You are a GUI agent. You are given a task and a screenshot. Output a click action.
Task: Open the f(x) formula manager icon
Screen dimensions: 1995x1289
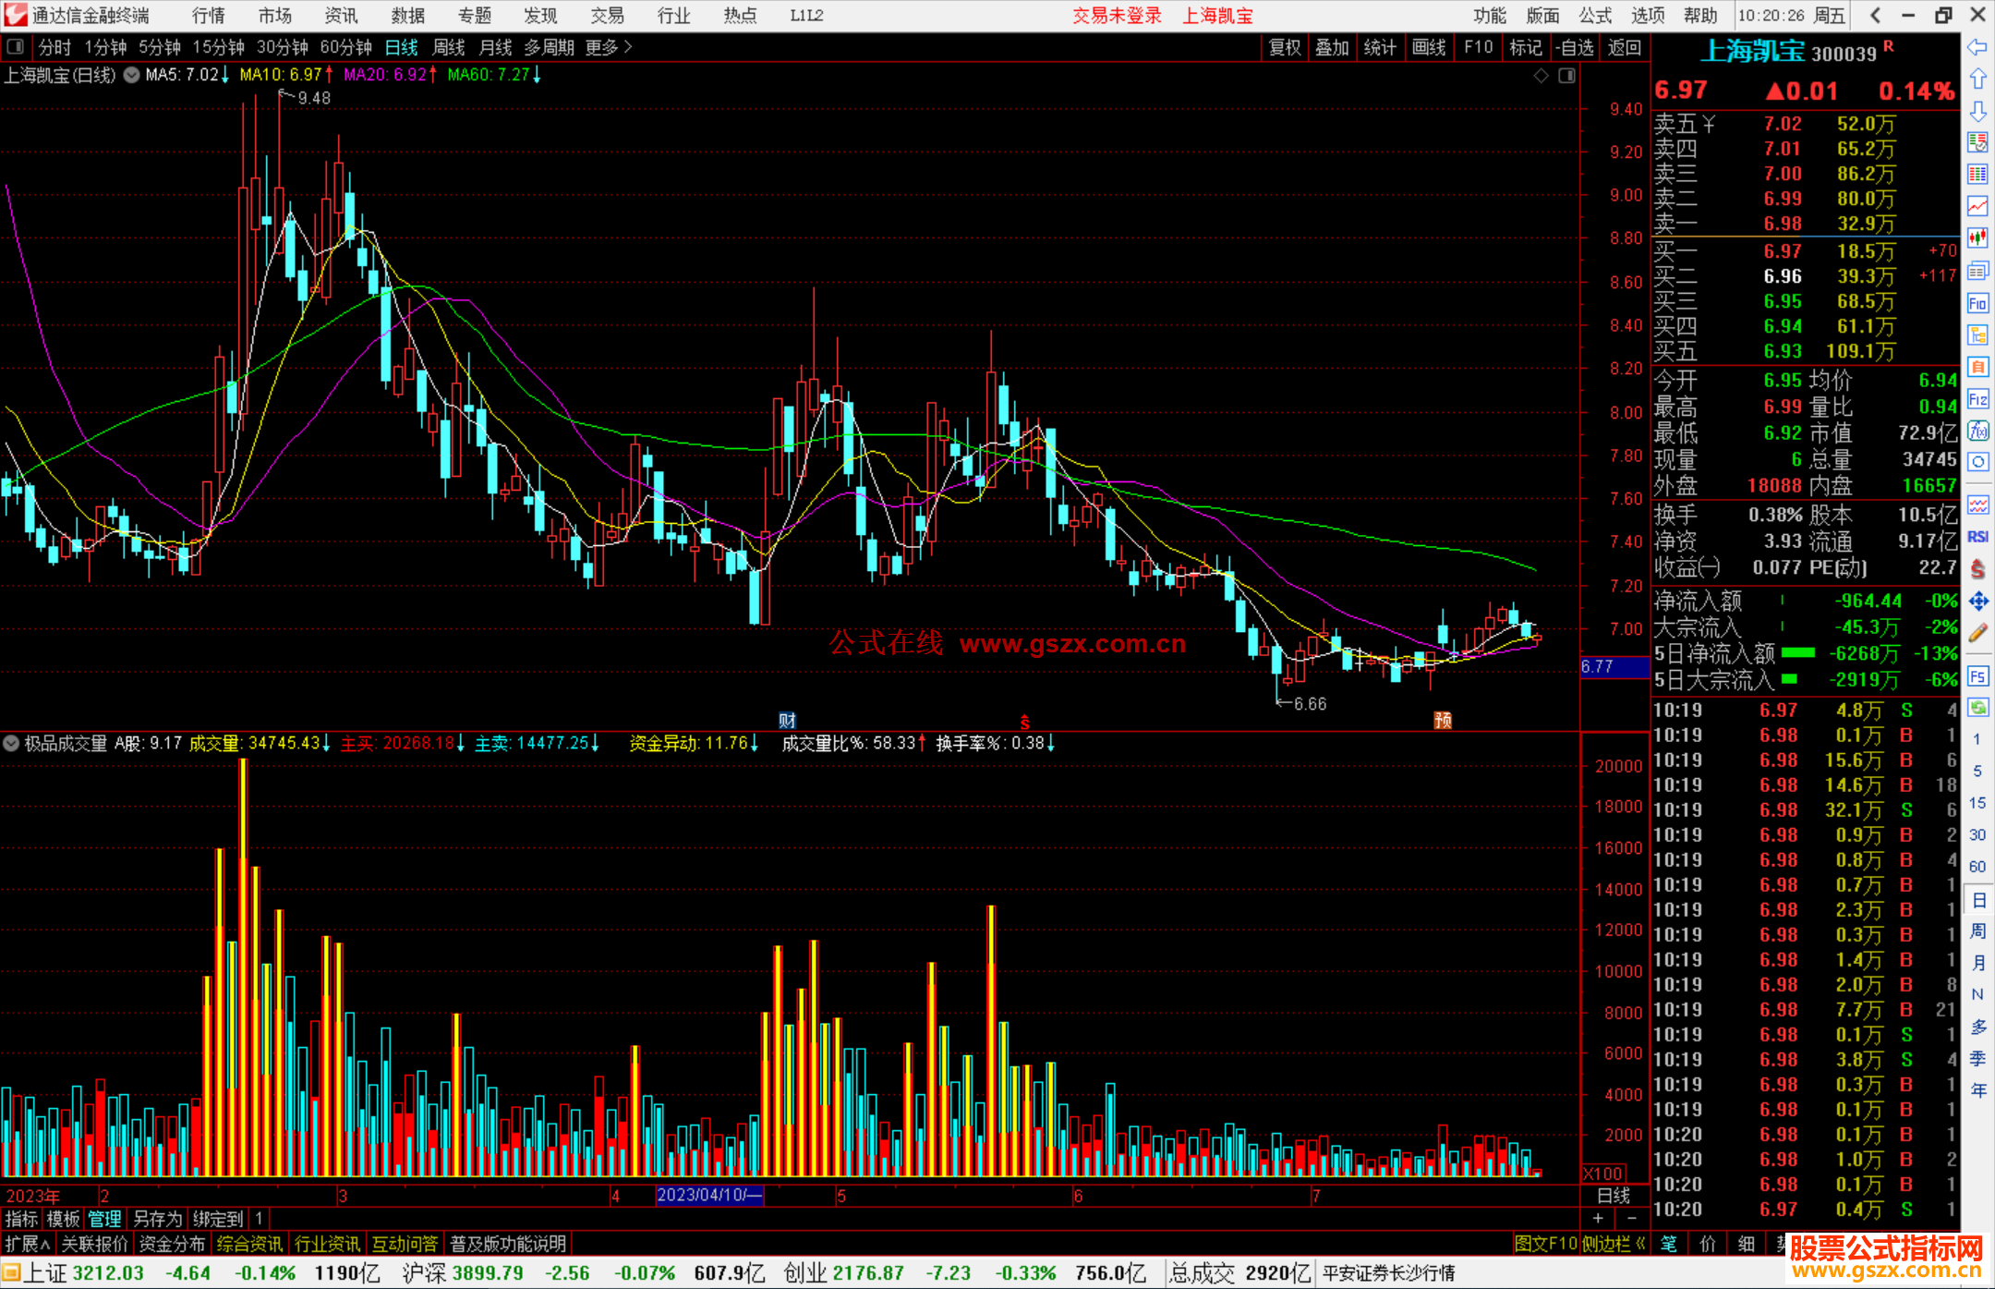1977,431
